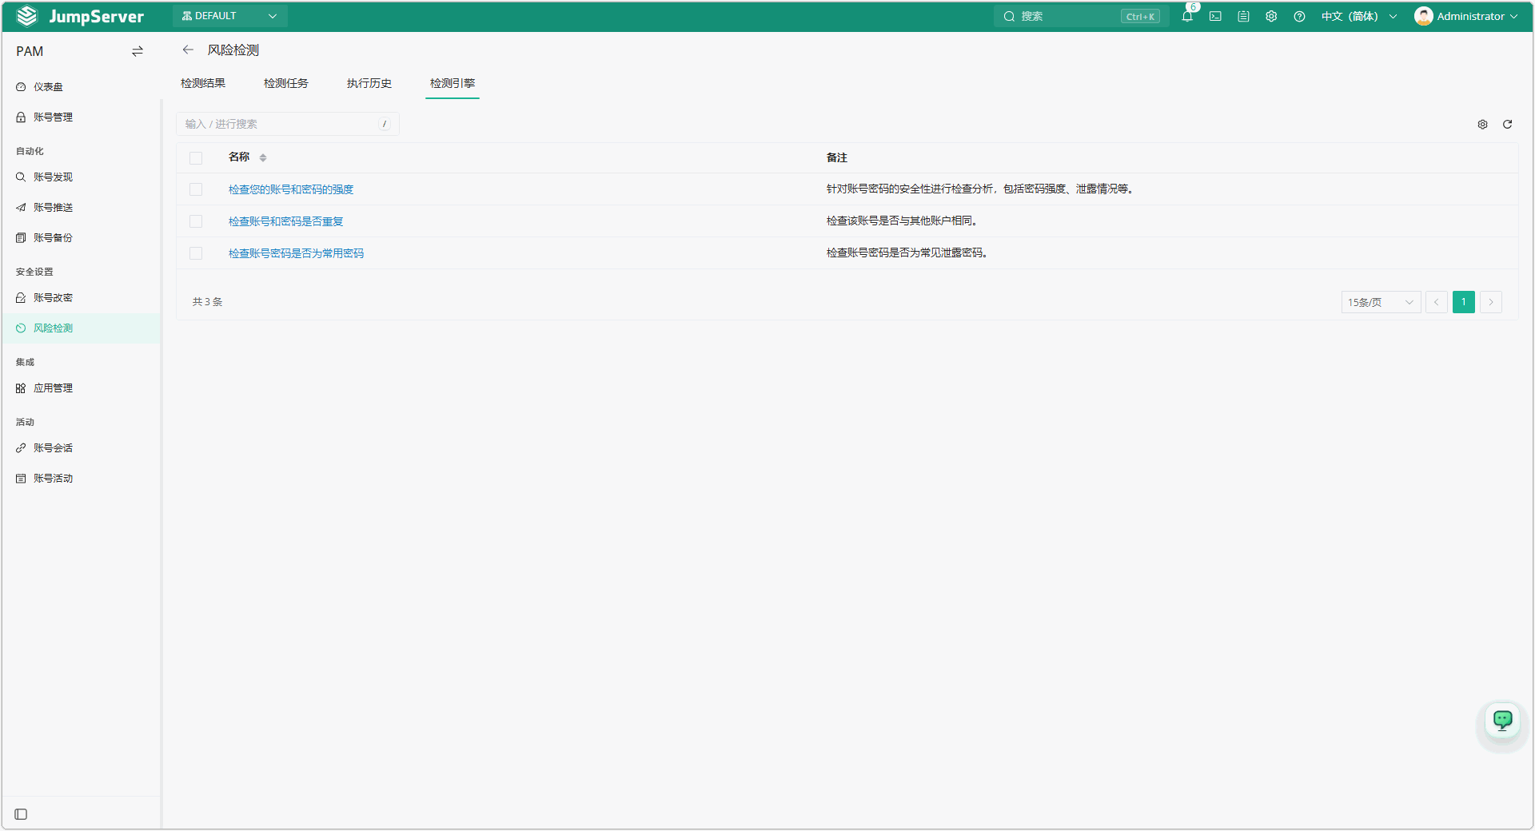
Task: Toggle the select-all checkbox in header
Action: coord(196,158)
